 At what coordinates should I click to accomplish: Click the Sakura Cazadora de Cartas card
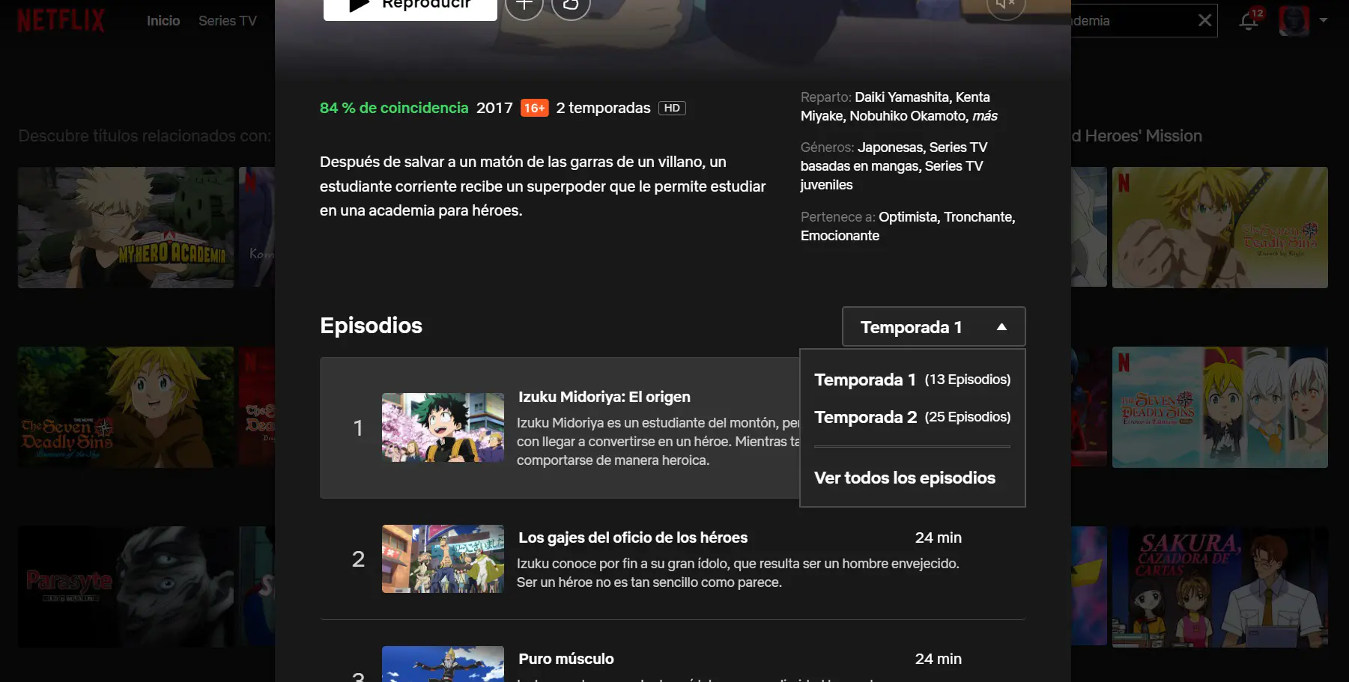pos(1220,587)
